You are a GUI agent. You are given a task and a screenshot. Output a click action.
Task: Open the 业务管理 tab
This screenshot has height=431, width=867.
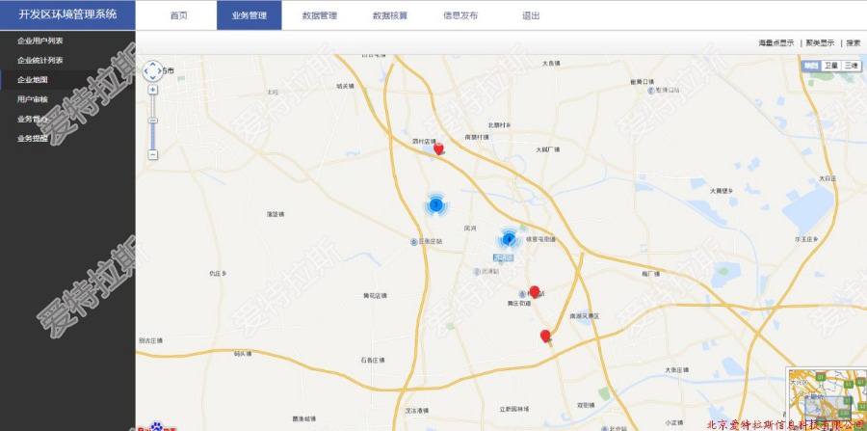(x=249, y=15)
